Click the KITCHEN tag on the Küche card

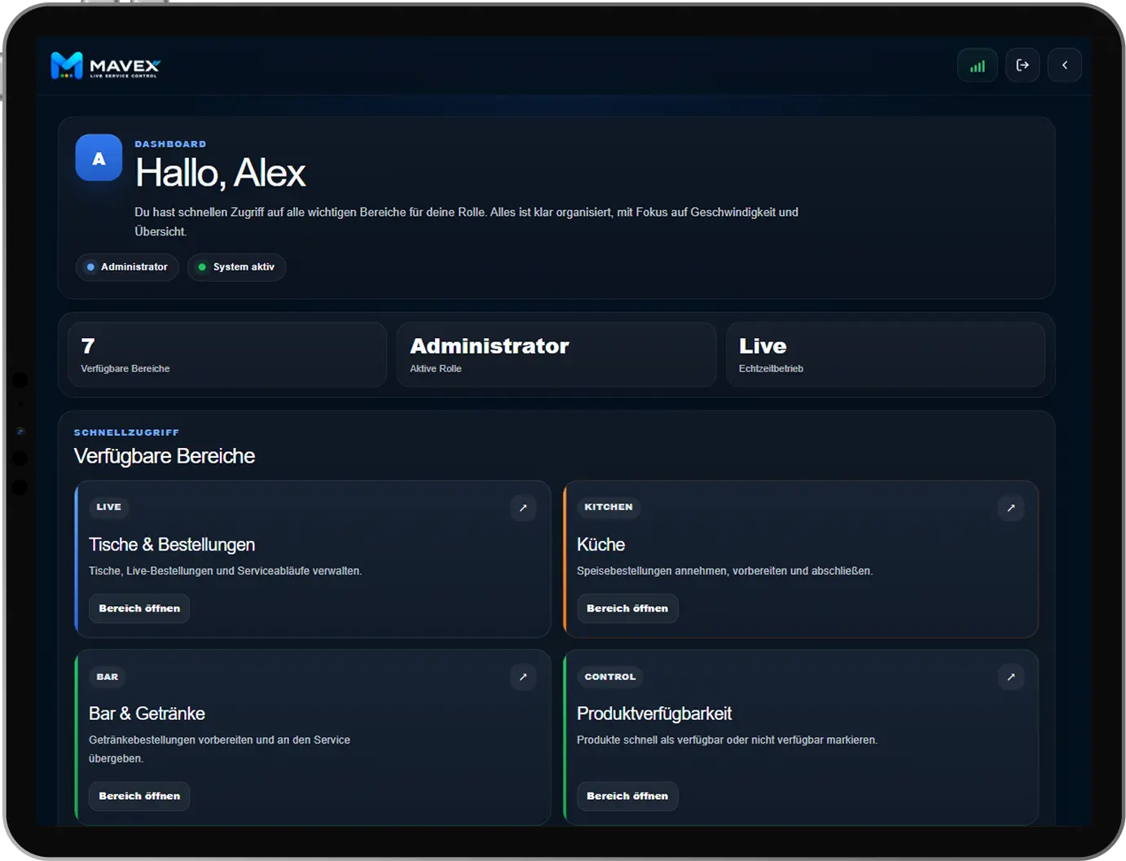coord(609,507)
